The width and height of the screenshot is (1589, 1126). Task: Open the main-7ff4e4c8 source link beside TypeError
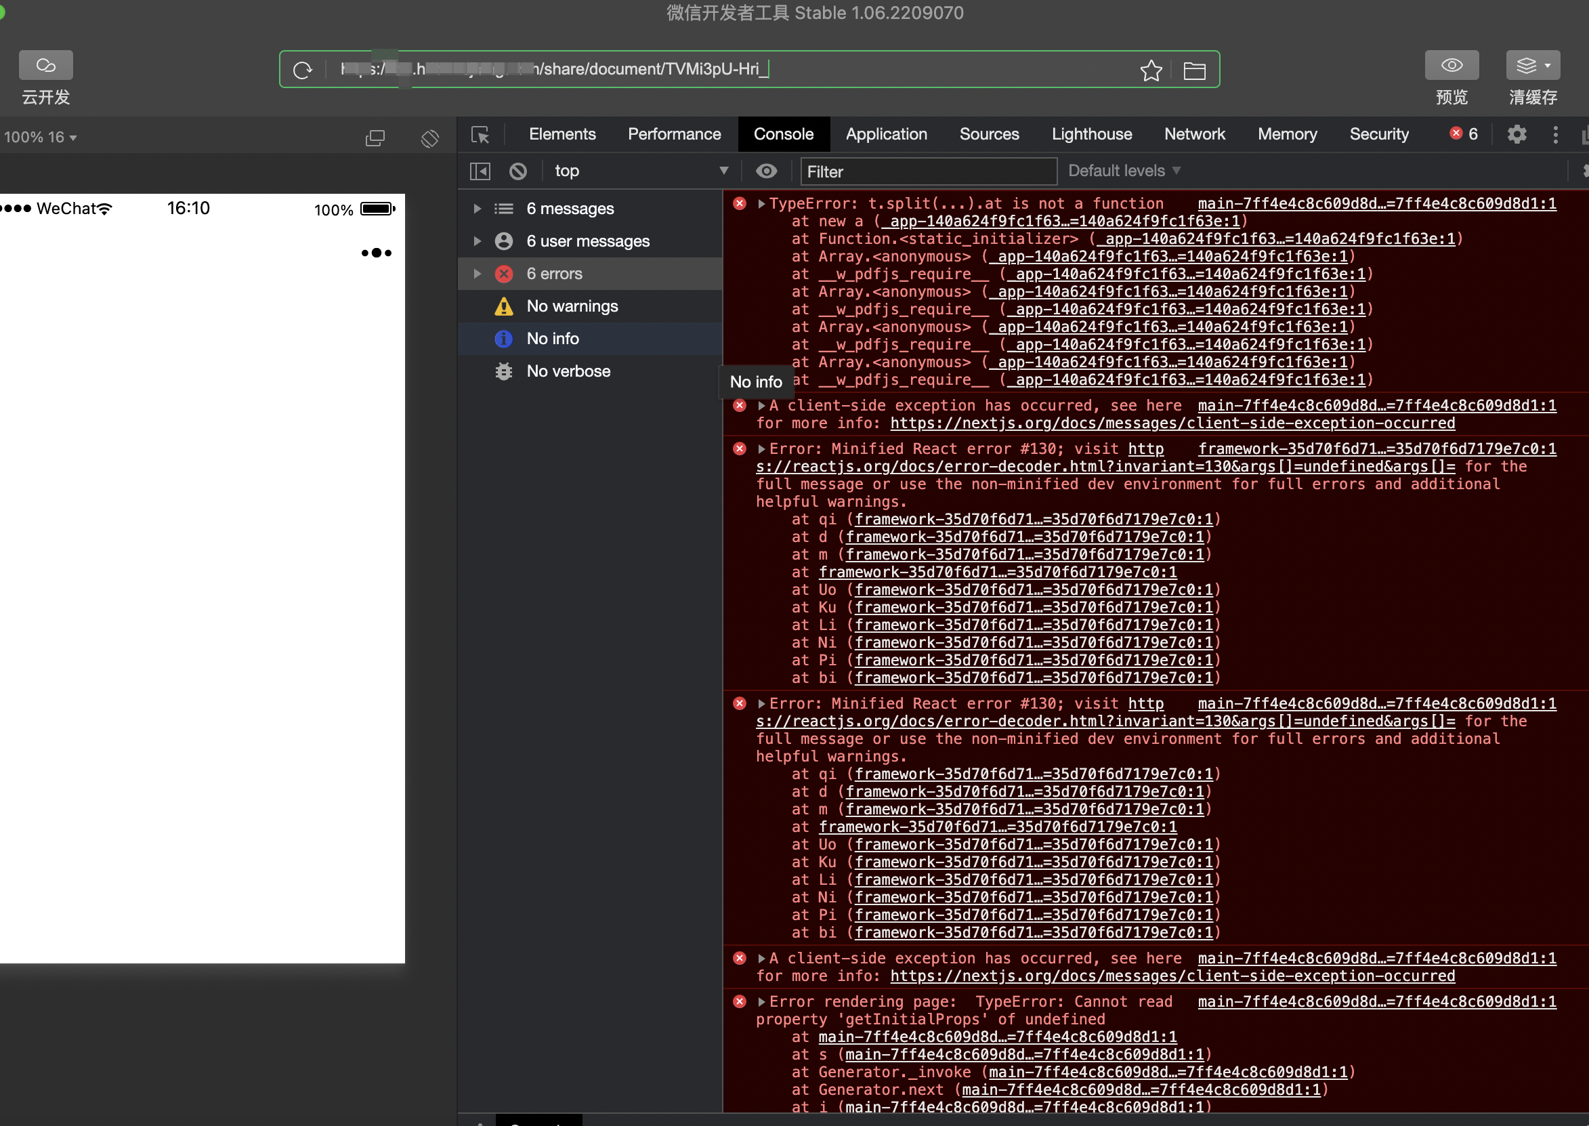[x=1377, y=204]
